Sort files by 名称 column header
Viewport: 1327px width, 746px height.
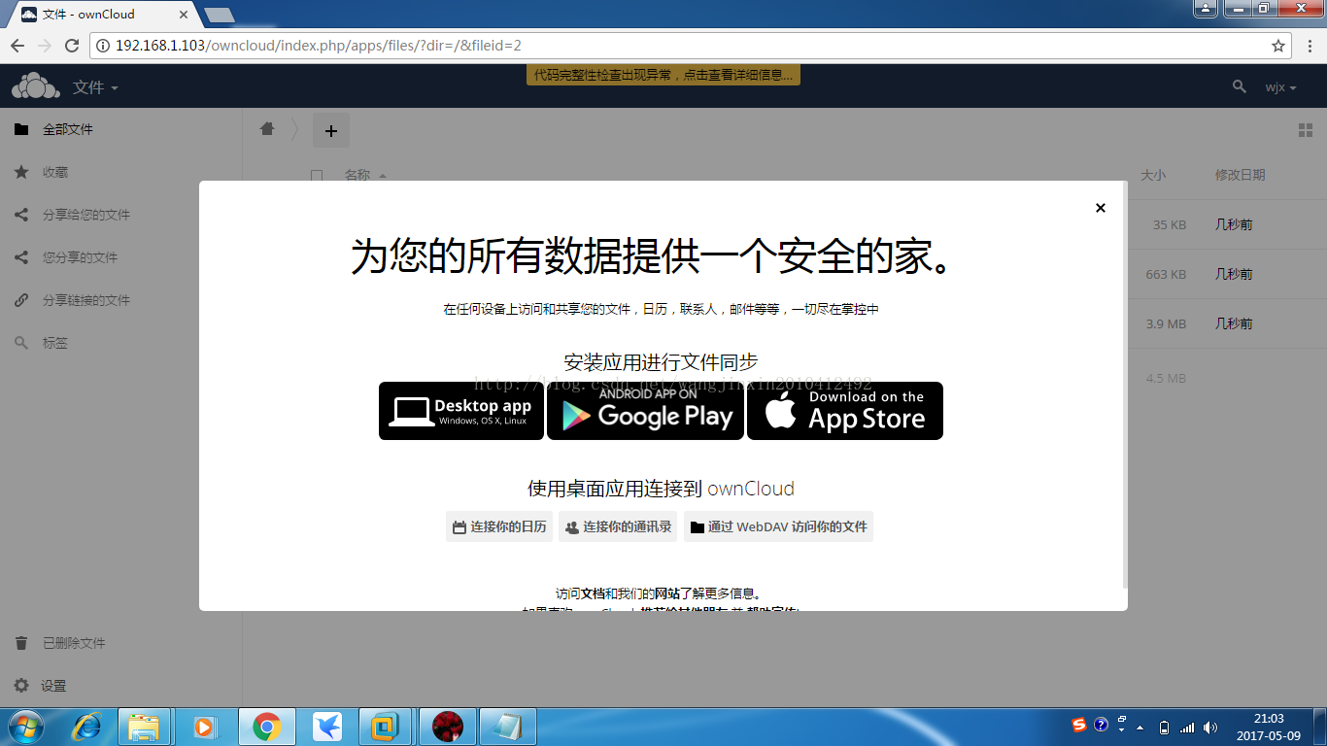357,176
